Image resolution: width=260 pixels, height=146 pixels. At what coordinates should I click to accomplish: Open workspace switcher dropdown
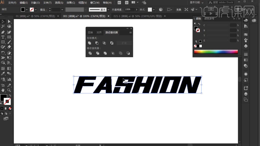coord(197,2)
